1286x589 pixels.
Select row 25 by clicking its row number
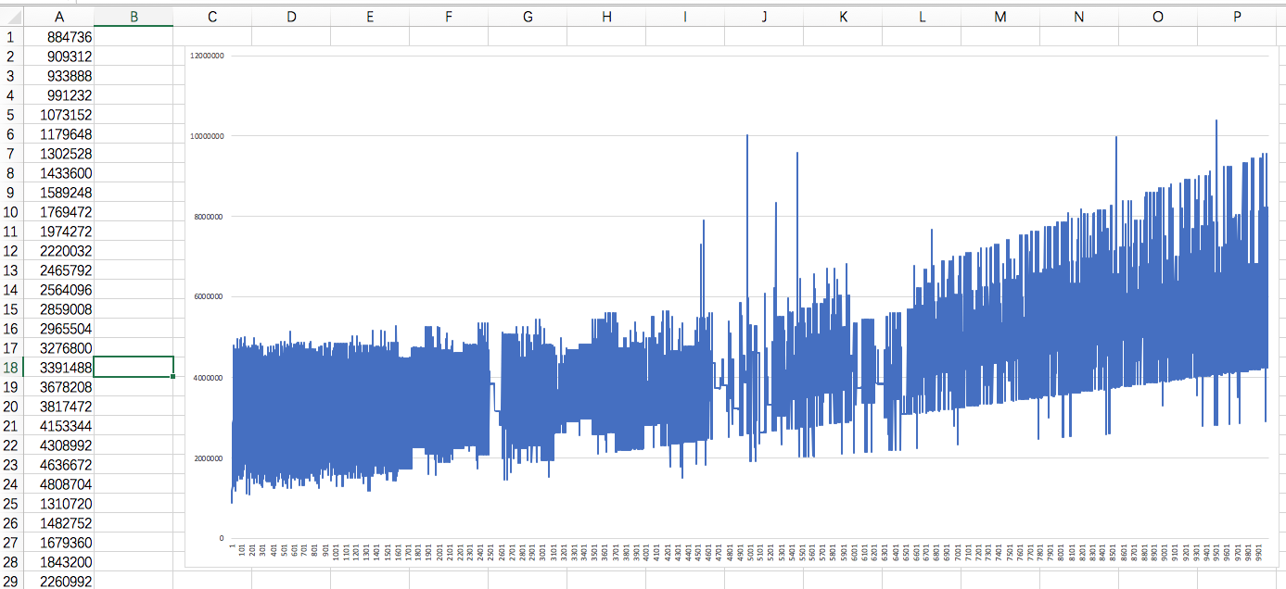(x=9, y=504)
